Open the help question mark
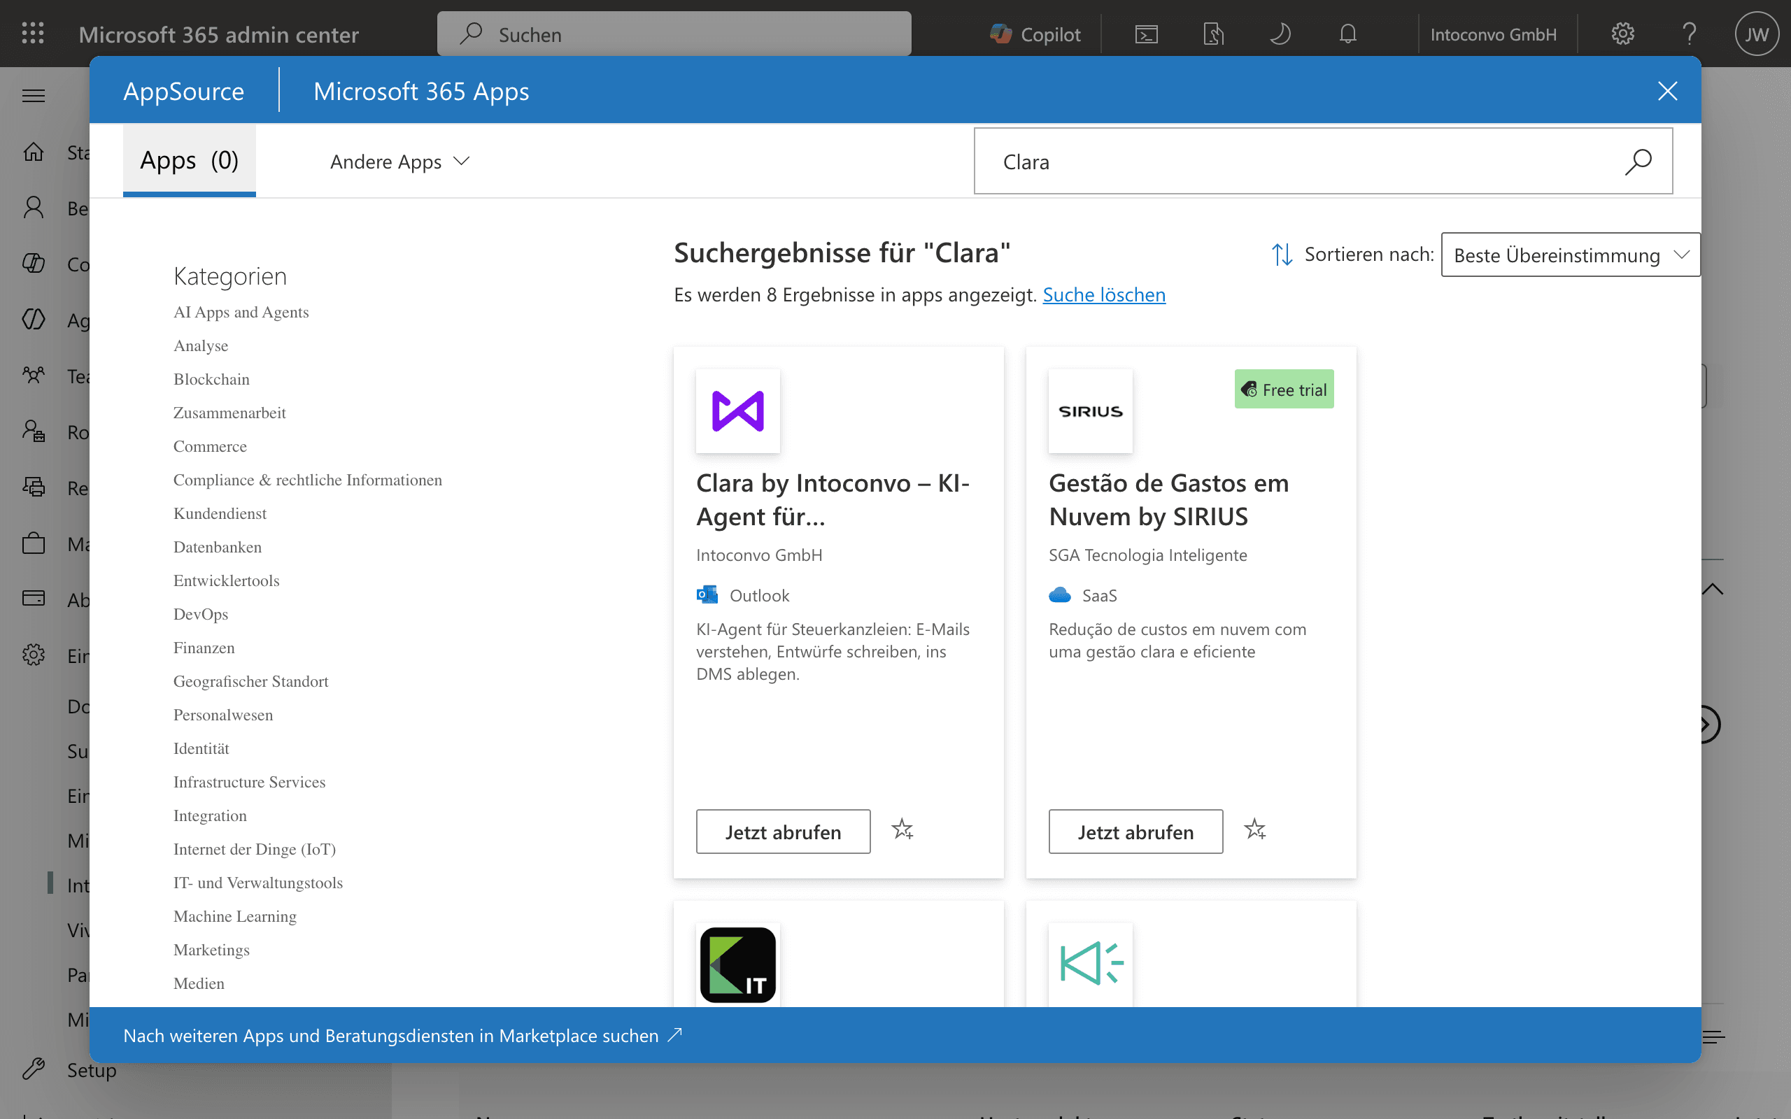Image resolution: width=1791 pixels, height=1119 pixels. [x=1689, y=34]
